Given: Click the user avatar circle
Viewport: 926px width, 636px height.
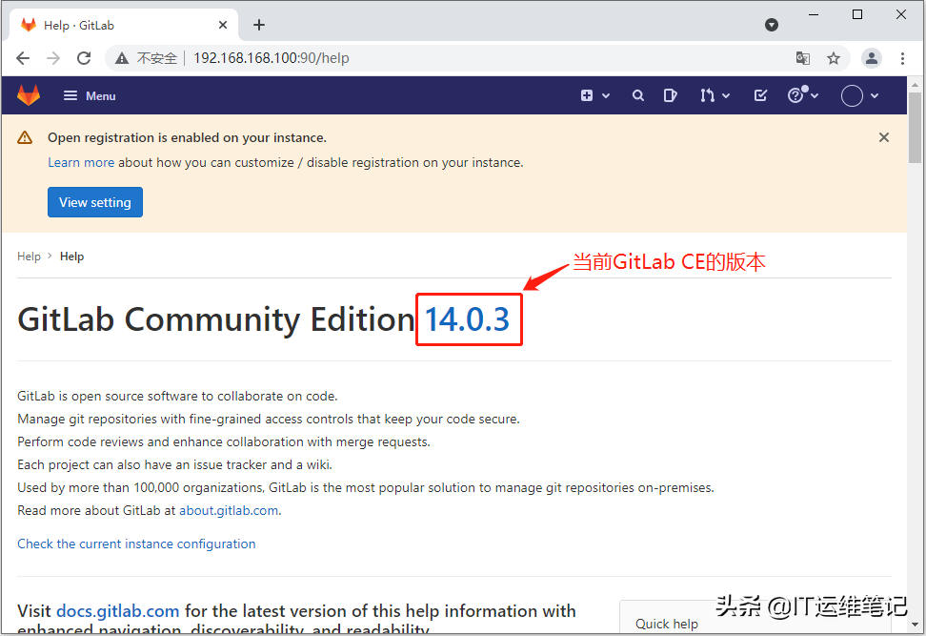Looking at the screenshot, I should pyautogui.click(x=852, y=95).
